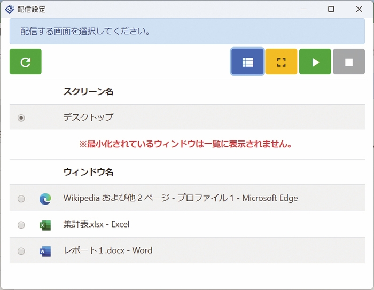Click the Word icon beside レポート１.docx
The height and width of the screenshot is (290, 374).
45,251
